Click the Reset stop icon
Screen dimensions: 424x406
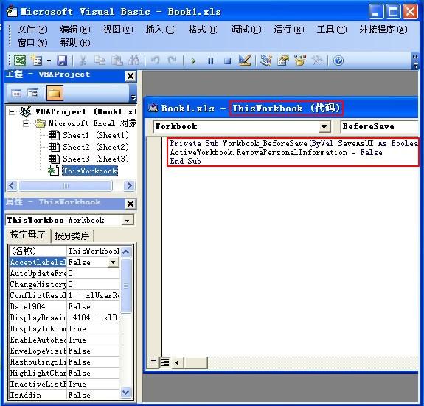[x=227, y=61]
